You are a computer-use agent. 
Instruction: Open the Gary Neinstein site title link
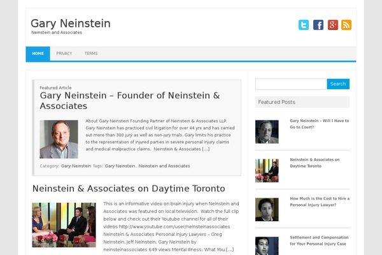(71, 24)
